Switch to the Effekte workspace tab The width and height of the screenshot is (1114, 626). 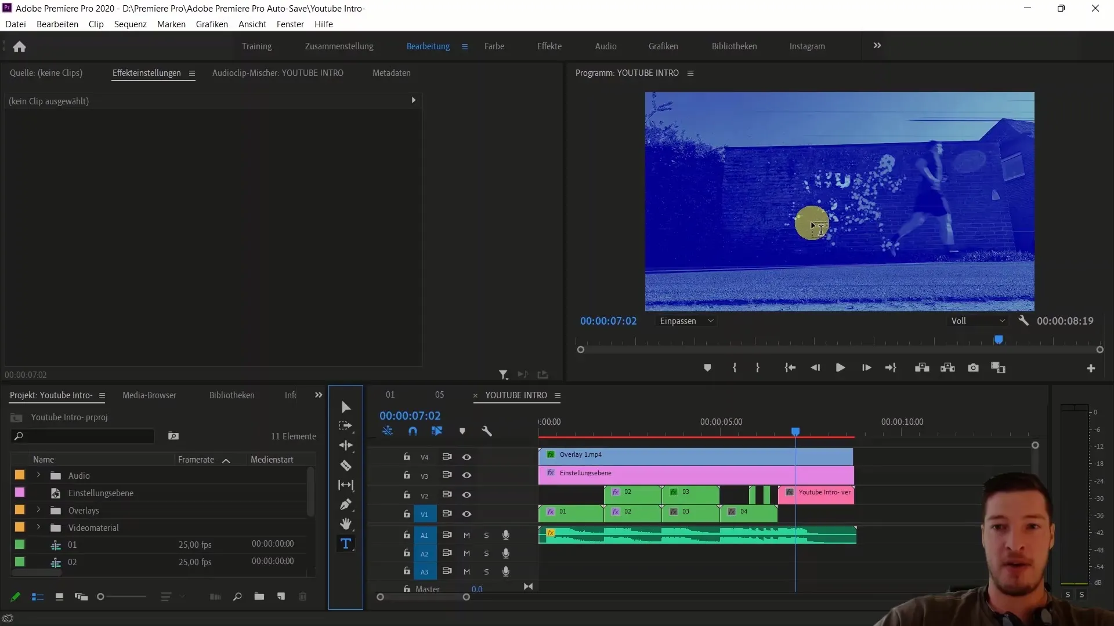(x=549, y=46)
